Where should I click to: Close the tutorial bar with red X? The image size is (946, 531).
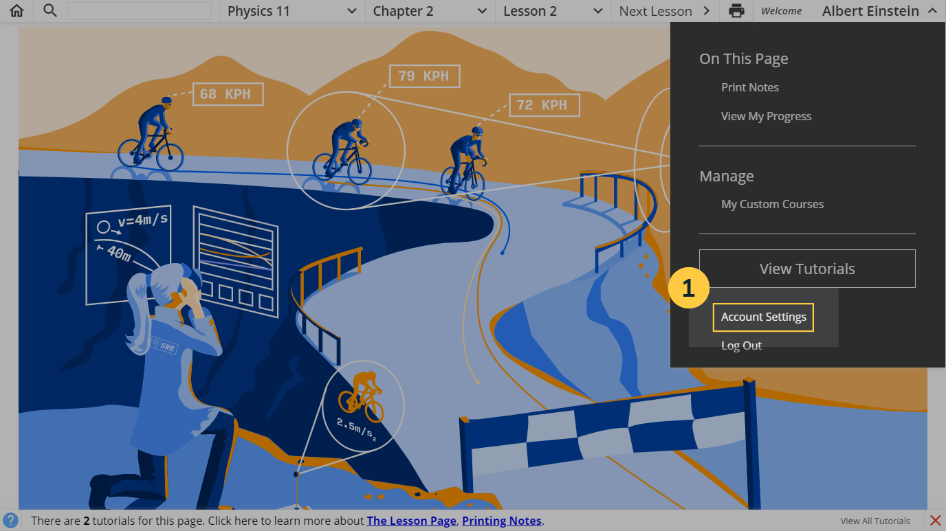pyautogui.click(x=935, y=520)
